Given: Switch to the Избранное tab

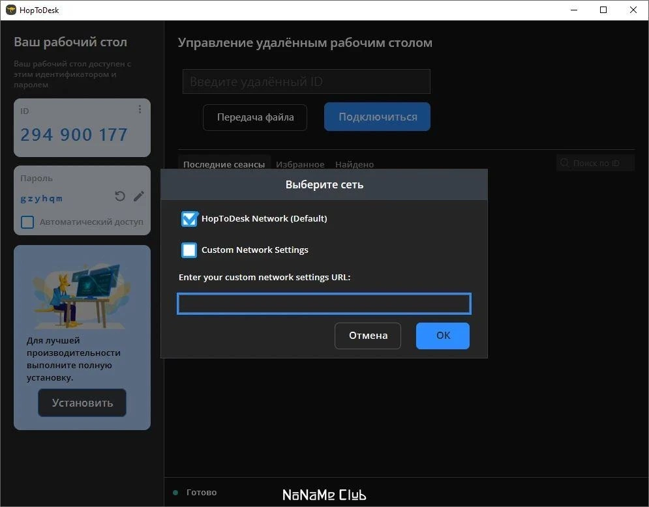Looking at the screenshot, I should tap(300, 164).
